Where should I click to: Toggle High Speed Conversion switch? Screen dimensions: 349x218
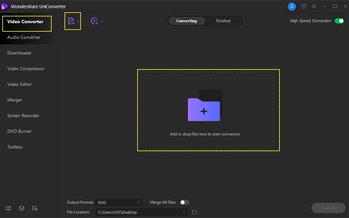pos(339,21)
